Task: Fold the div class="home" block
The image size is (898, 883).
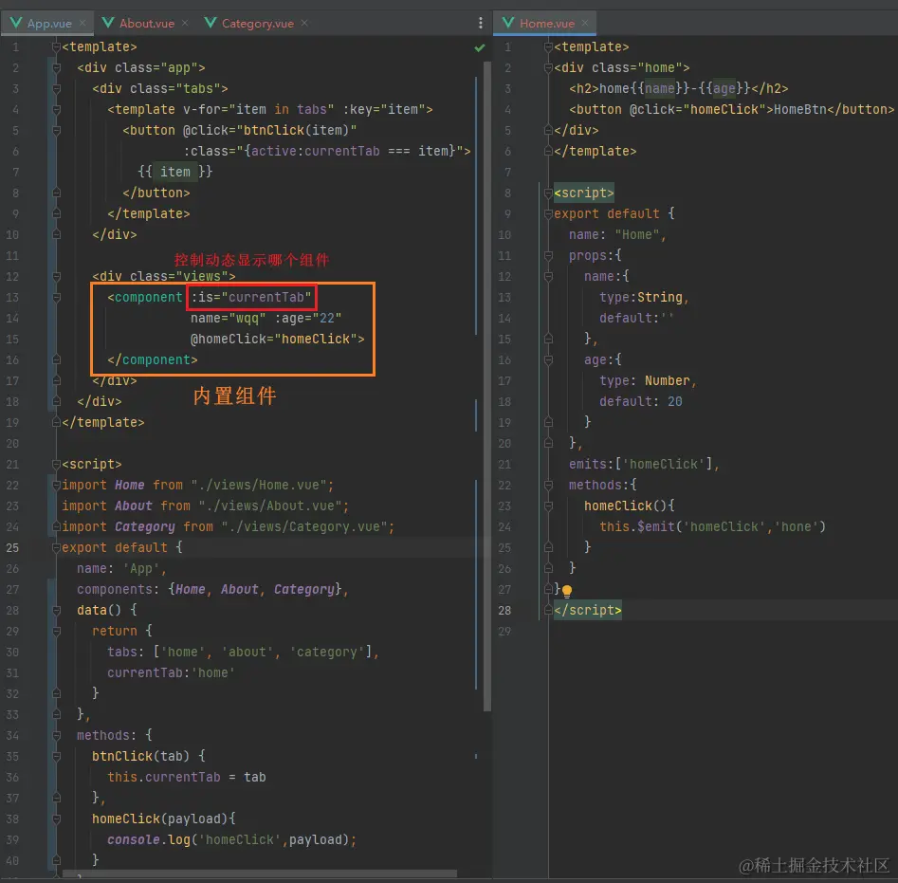Action: [x=548, y=67]
